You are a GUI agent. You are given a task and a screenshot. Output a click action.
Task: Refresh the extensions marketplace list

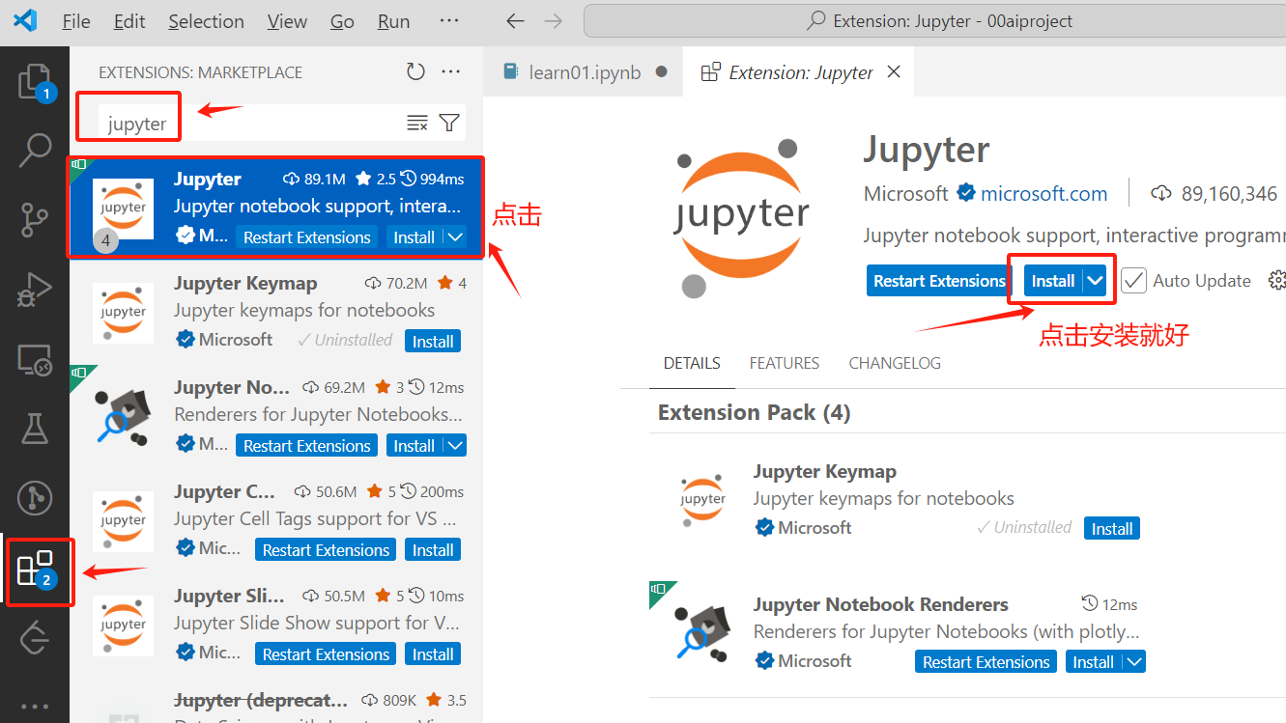pos(415,72)
